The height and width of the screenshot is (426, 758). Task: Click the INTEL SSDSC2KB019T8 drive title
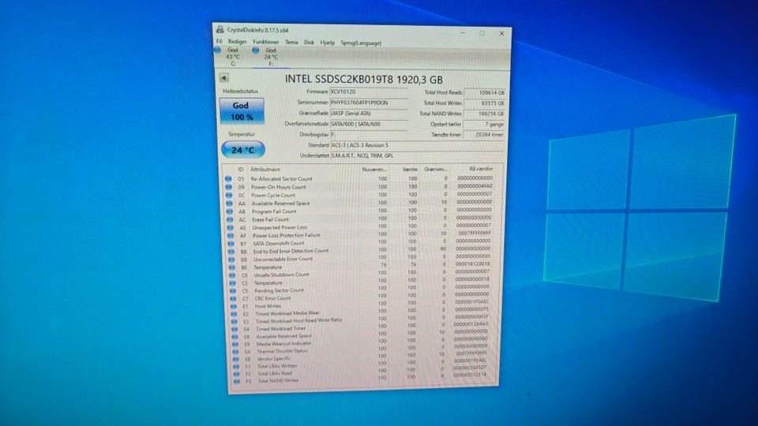(x=363, y=79)
